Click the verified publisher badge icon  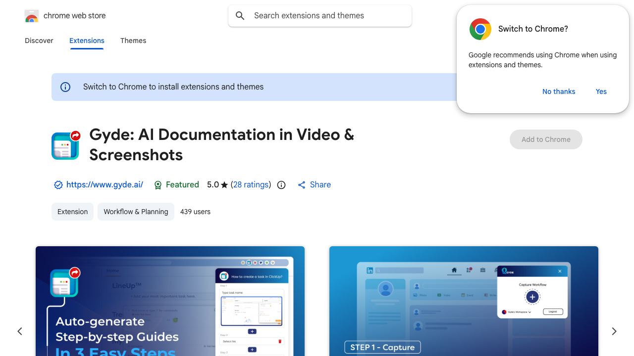(58, 185)
